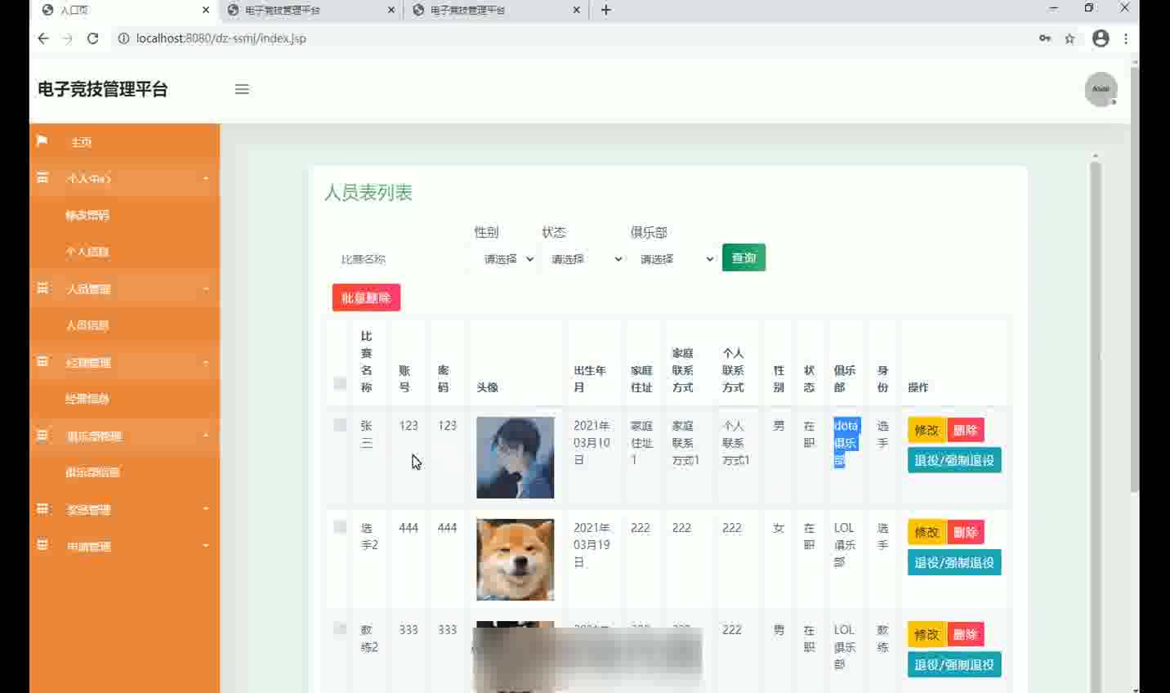The width and height of the screenshot is (1170, 693).
Task: Click 退役/强制退役 for row 教练2
Action: 954,664
